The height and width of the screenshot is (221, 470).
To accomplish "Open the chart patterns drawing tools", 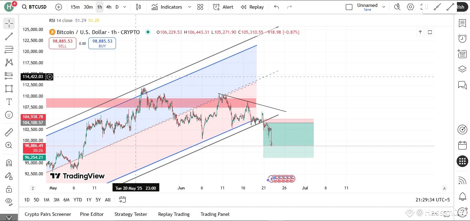I will (9, 63).
